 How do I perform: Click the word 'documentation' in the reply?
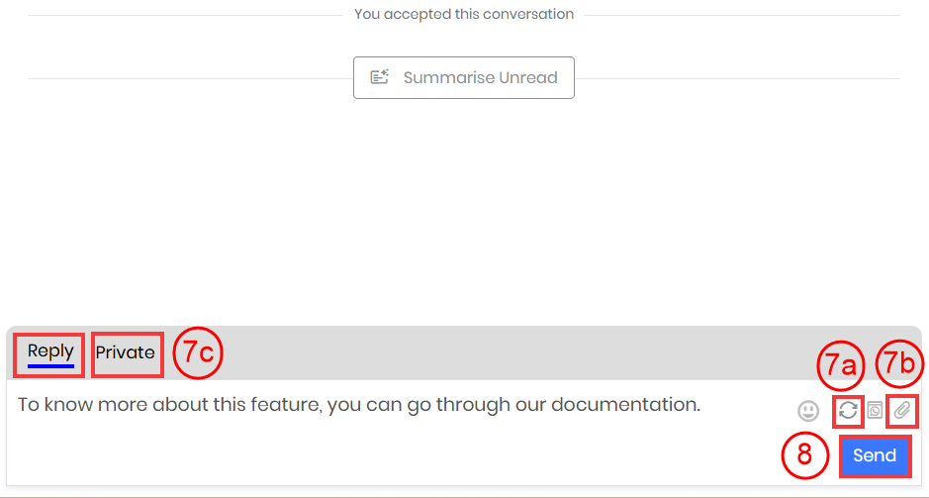639,405
